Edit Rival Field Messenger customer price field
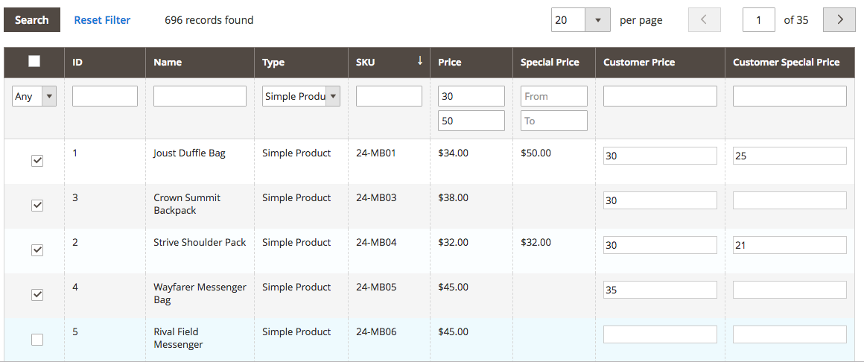The width and height of the screenshot is (864, 362). (x=660, y=334)
